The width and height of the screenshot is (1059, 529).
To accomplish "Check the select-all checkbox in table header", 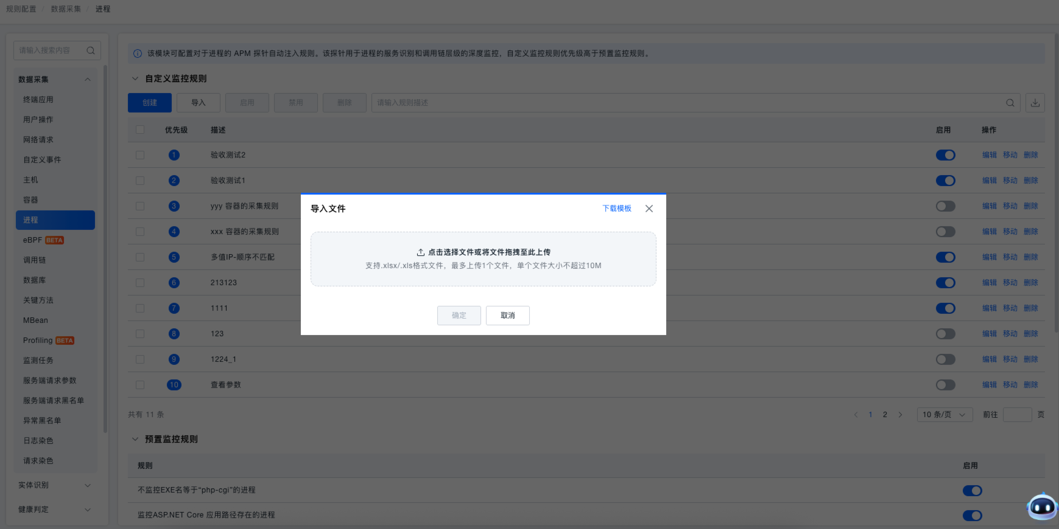I will pos(140,130).
